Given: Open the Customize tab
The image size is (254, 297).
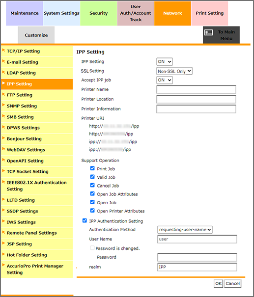Looking at the screenshot, I should coord(36,35).
